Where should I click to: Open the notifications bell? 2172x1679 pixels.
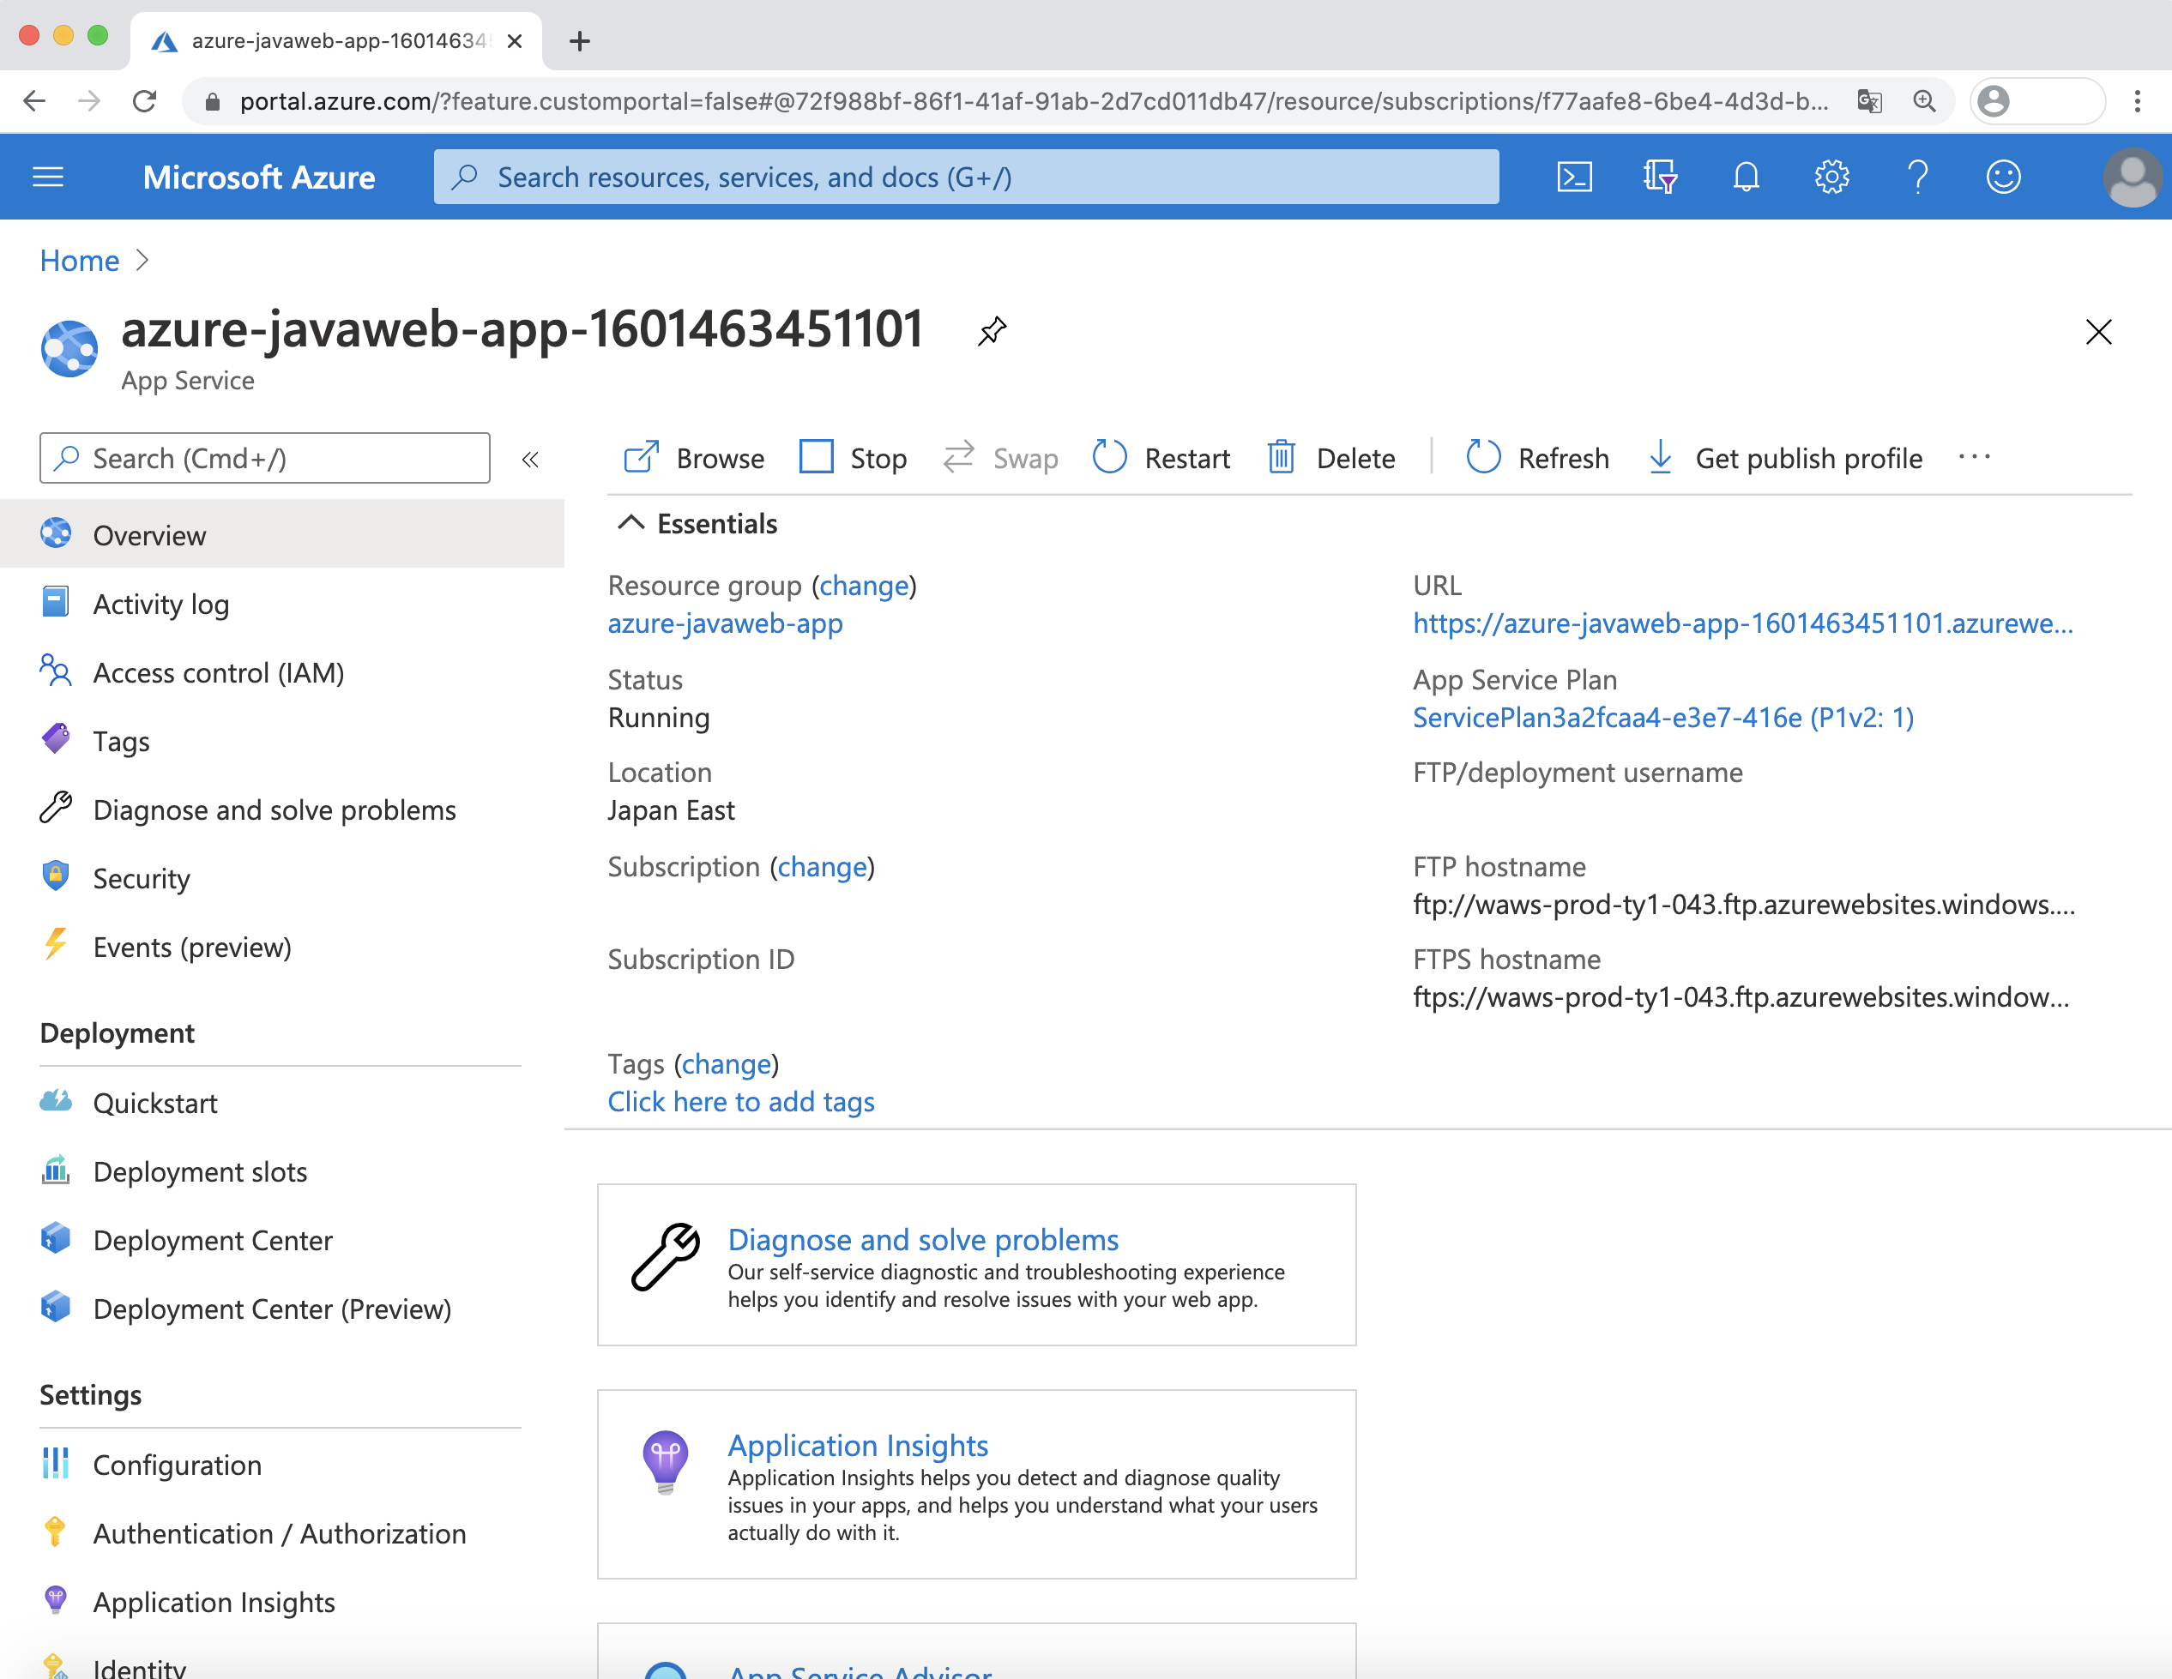click(x=1746, y=177)
